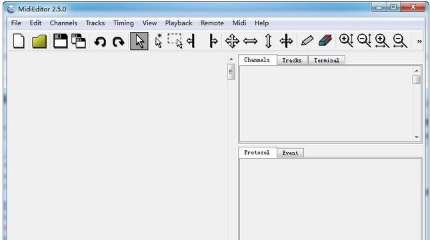Screen dimensions: 430x240
Task: Save file using the floppy disk icon
Action: [x=60, y=41]
